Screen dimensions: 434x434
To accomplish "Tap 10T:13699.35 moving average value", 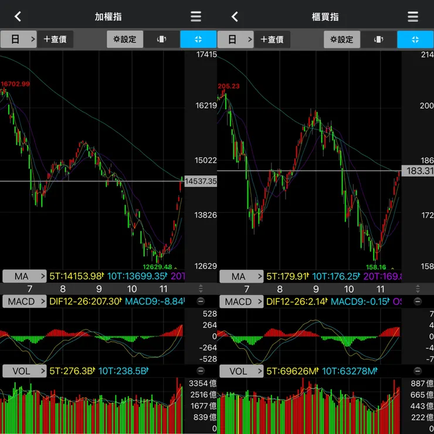I will [x=137, y=276].
